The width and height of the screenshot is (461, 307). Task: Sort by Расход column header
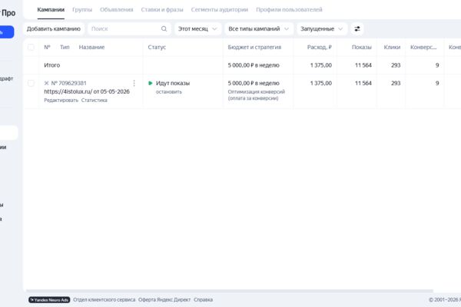pos(320,47)
